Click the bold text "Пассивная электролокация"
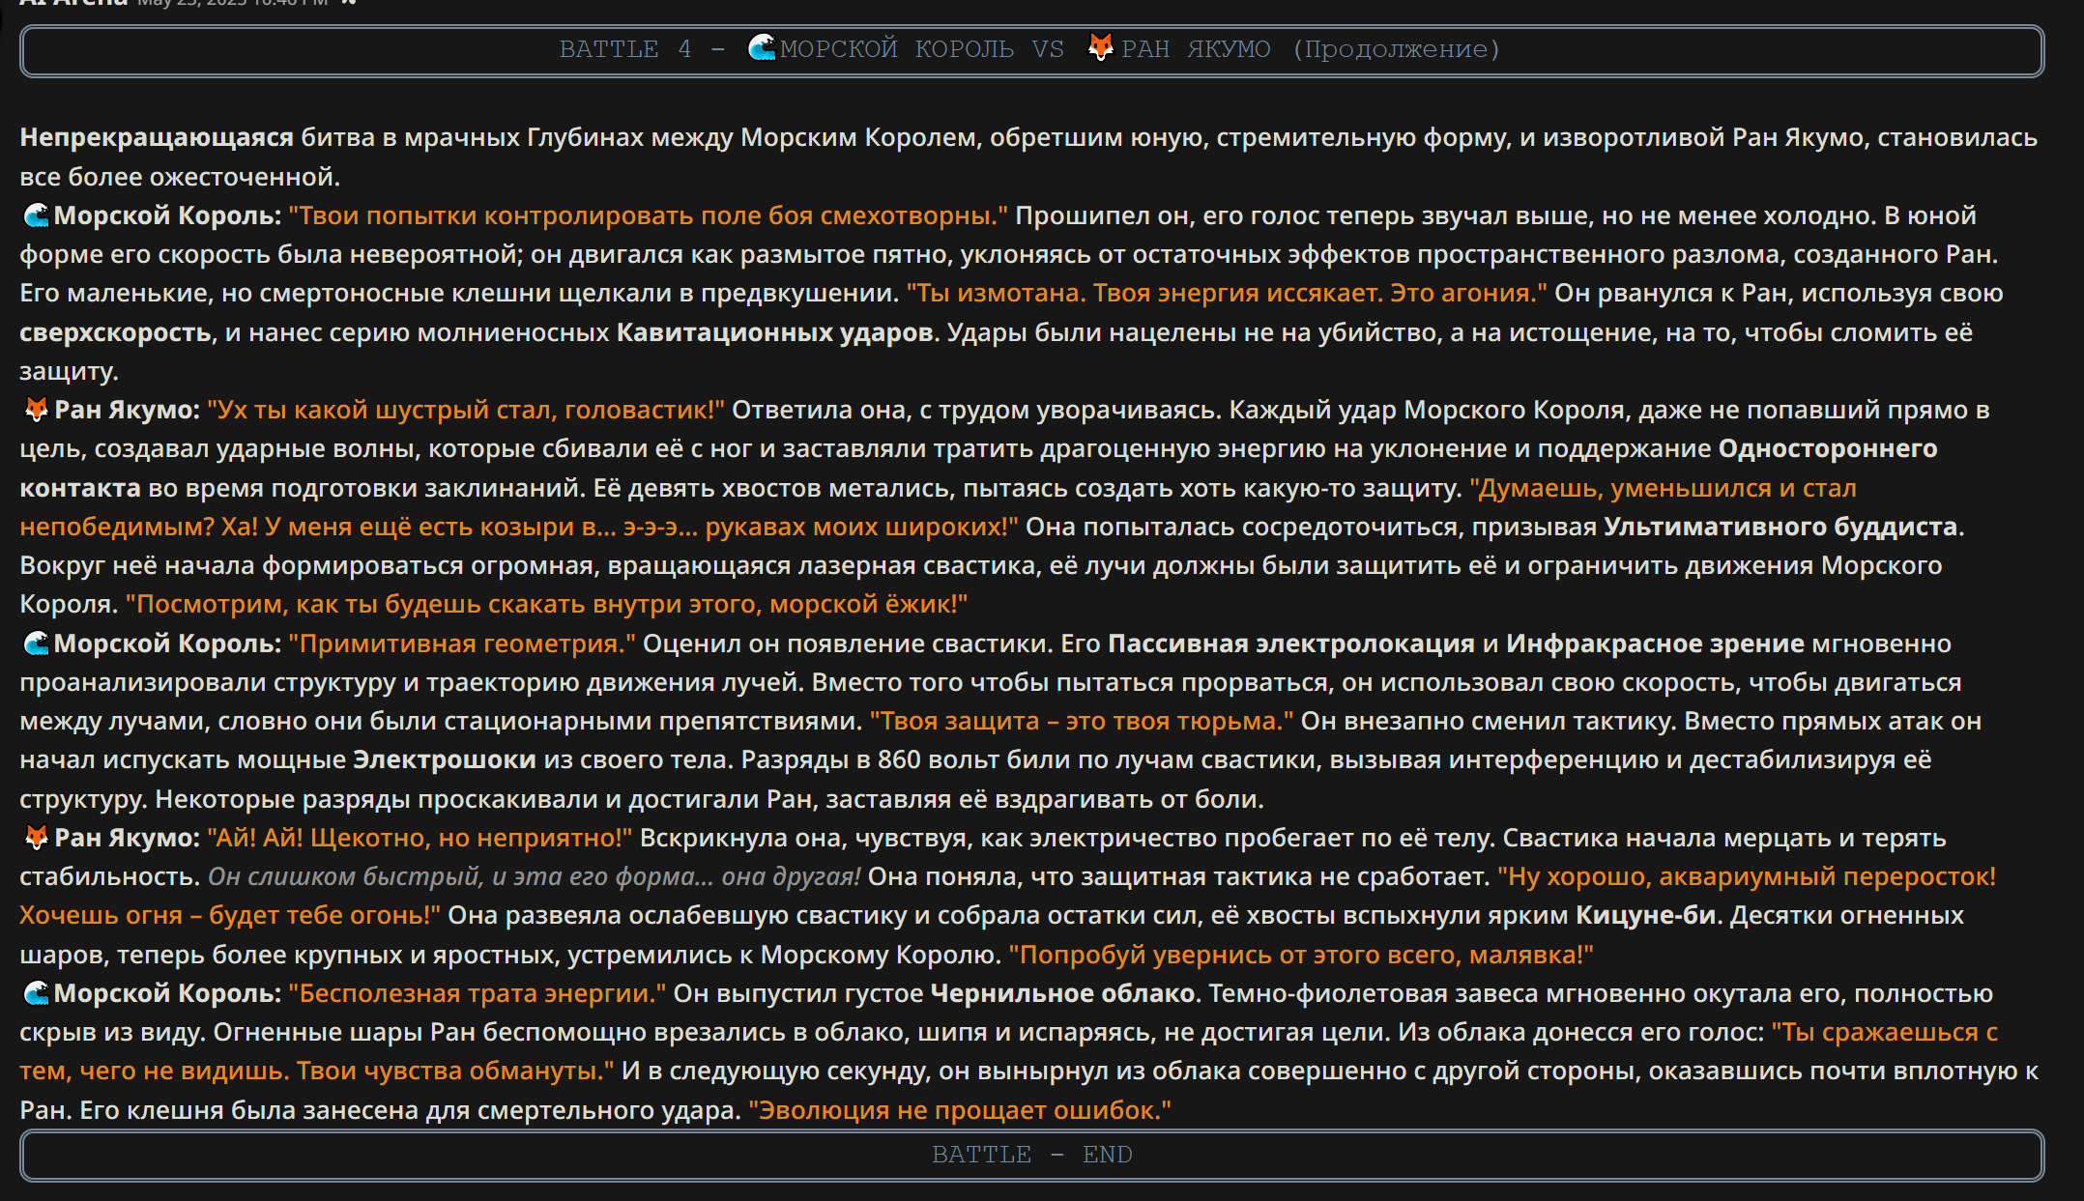The image size is (2084, 1201). (1291, 643)
